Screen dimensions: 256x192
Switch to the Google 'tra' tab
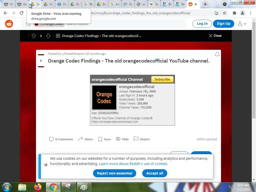[x=114, y=4]
